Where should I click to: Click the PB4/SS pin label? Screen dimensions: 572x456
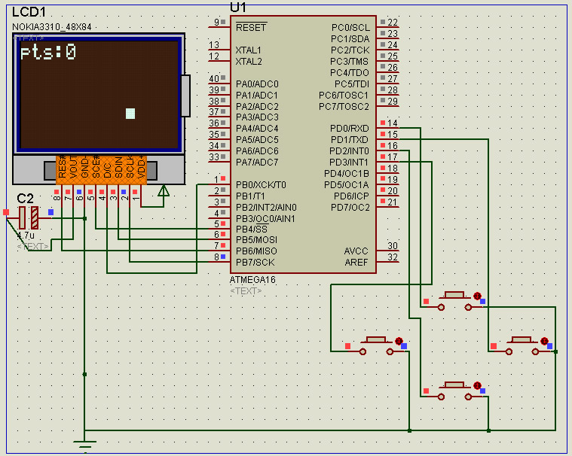coord(252,229)
